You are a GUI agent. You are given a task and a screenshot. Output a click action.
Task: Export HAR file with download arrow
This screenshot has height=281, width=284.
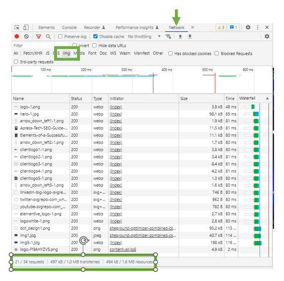[190, 37]
